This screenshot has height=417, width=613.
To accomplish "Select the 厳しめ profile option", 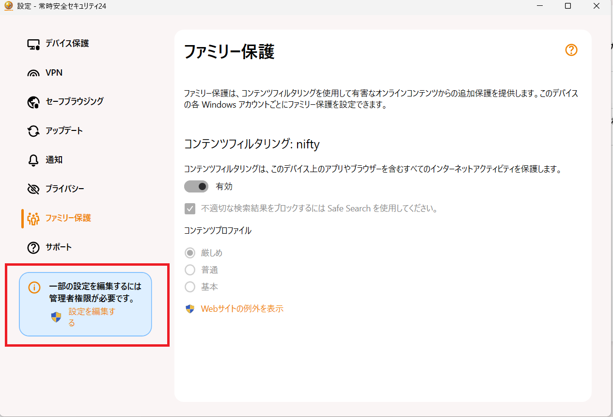I will coord(189,253).
